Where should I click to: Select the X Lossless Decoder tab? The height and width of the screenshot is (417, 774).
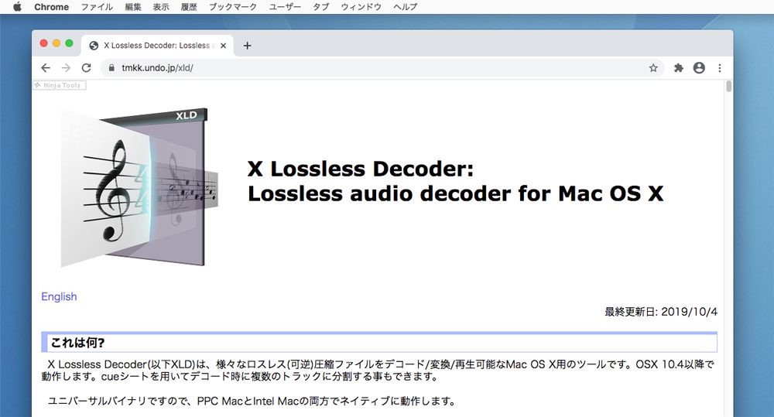(157, 46)
